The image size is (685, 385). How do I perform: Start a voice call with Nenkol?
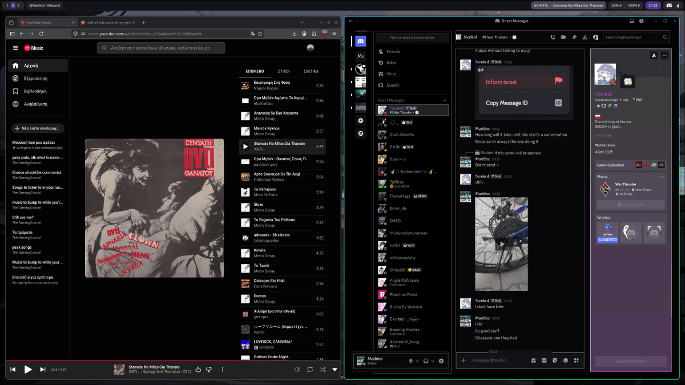point(553,37)
